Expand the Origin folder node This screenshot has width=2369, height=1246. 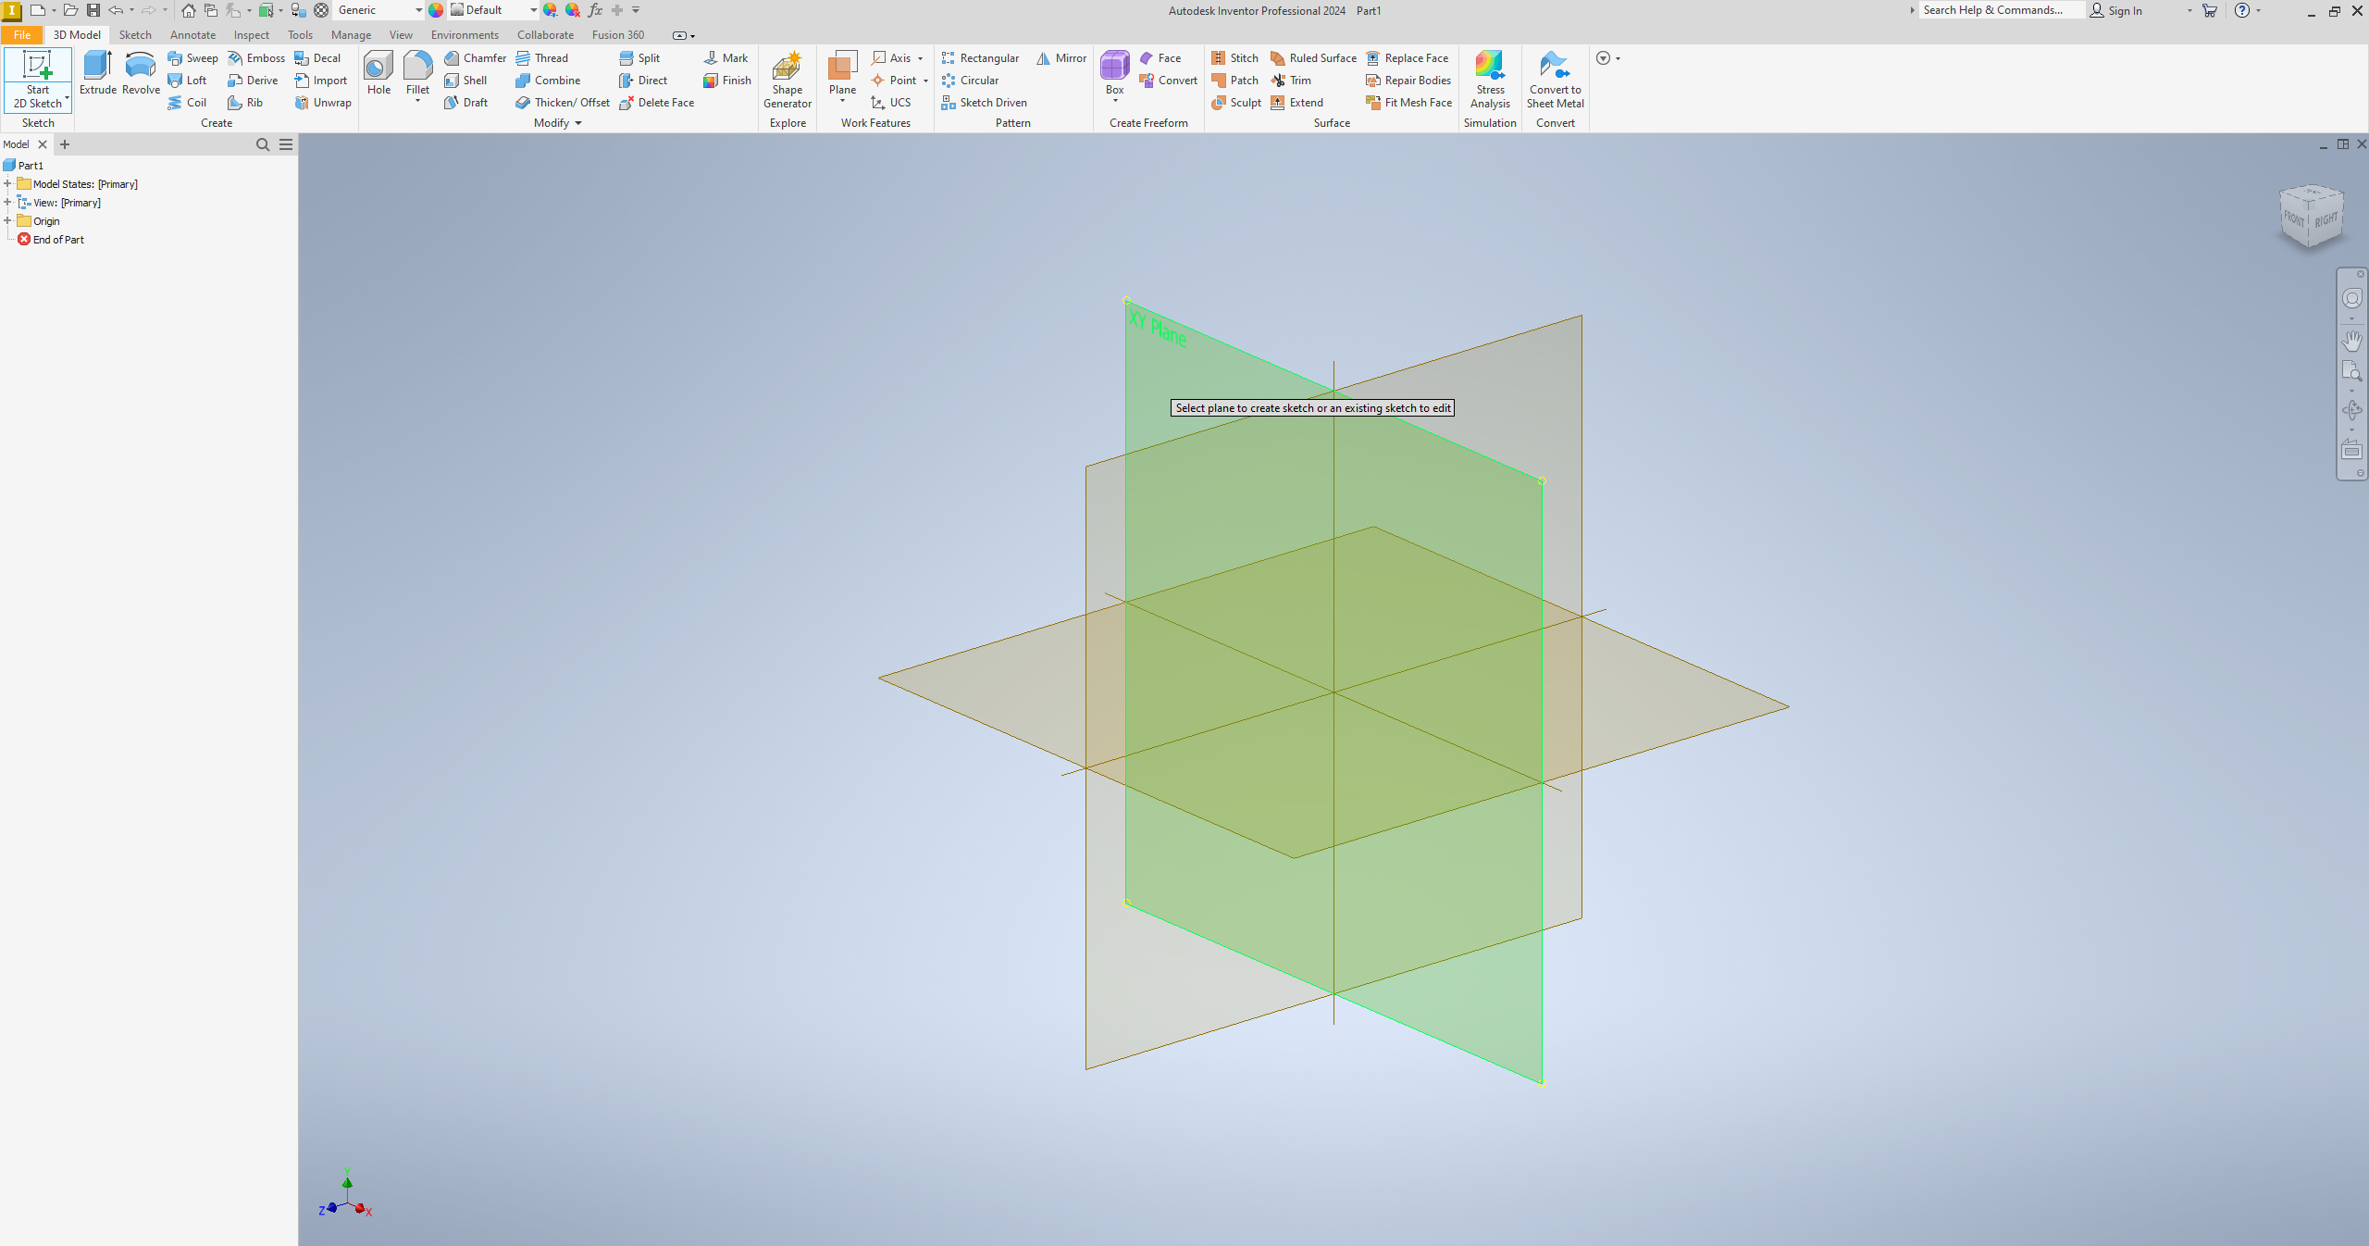tap(7, 220)
